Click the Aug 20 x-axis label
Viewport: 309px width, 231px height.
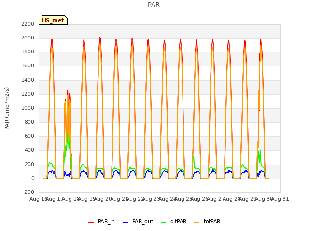103,199
